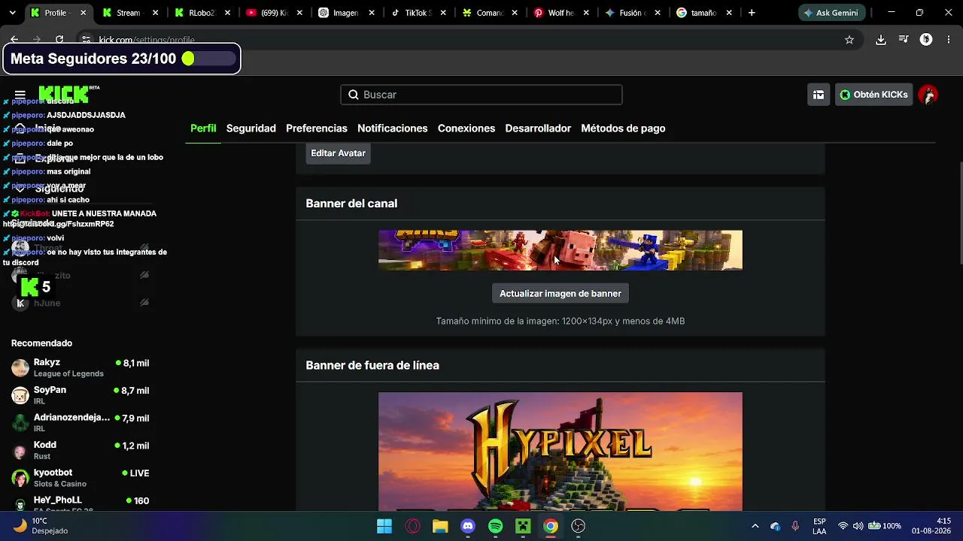963x541 pixels.
Task: Click the Ask Gemini button
Action: [832, 13]
